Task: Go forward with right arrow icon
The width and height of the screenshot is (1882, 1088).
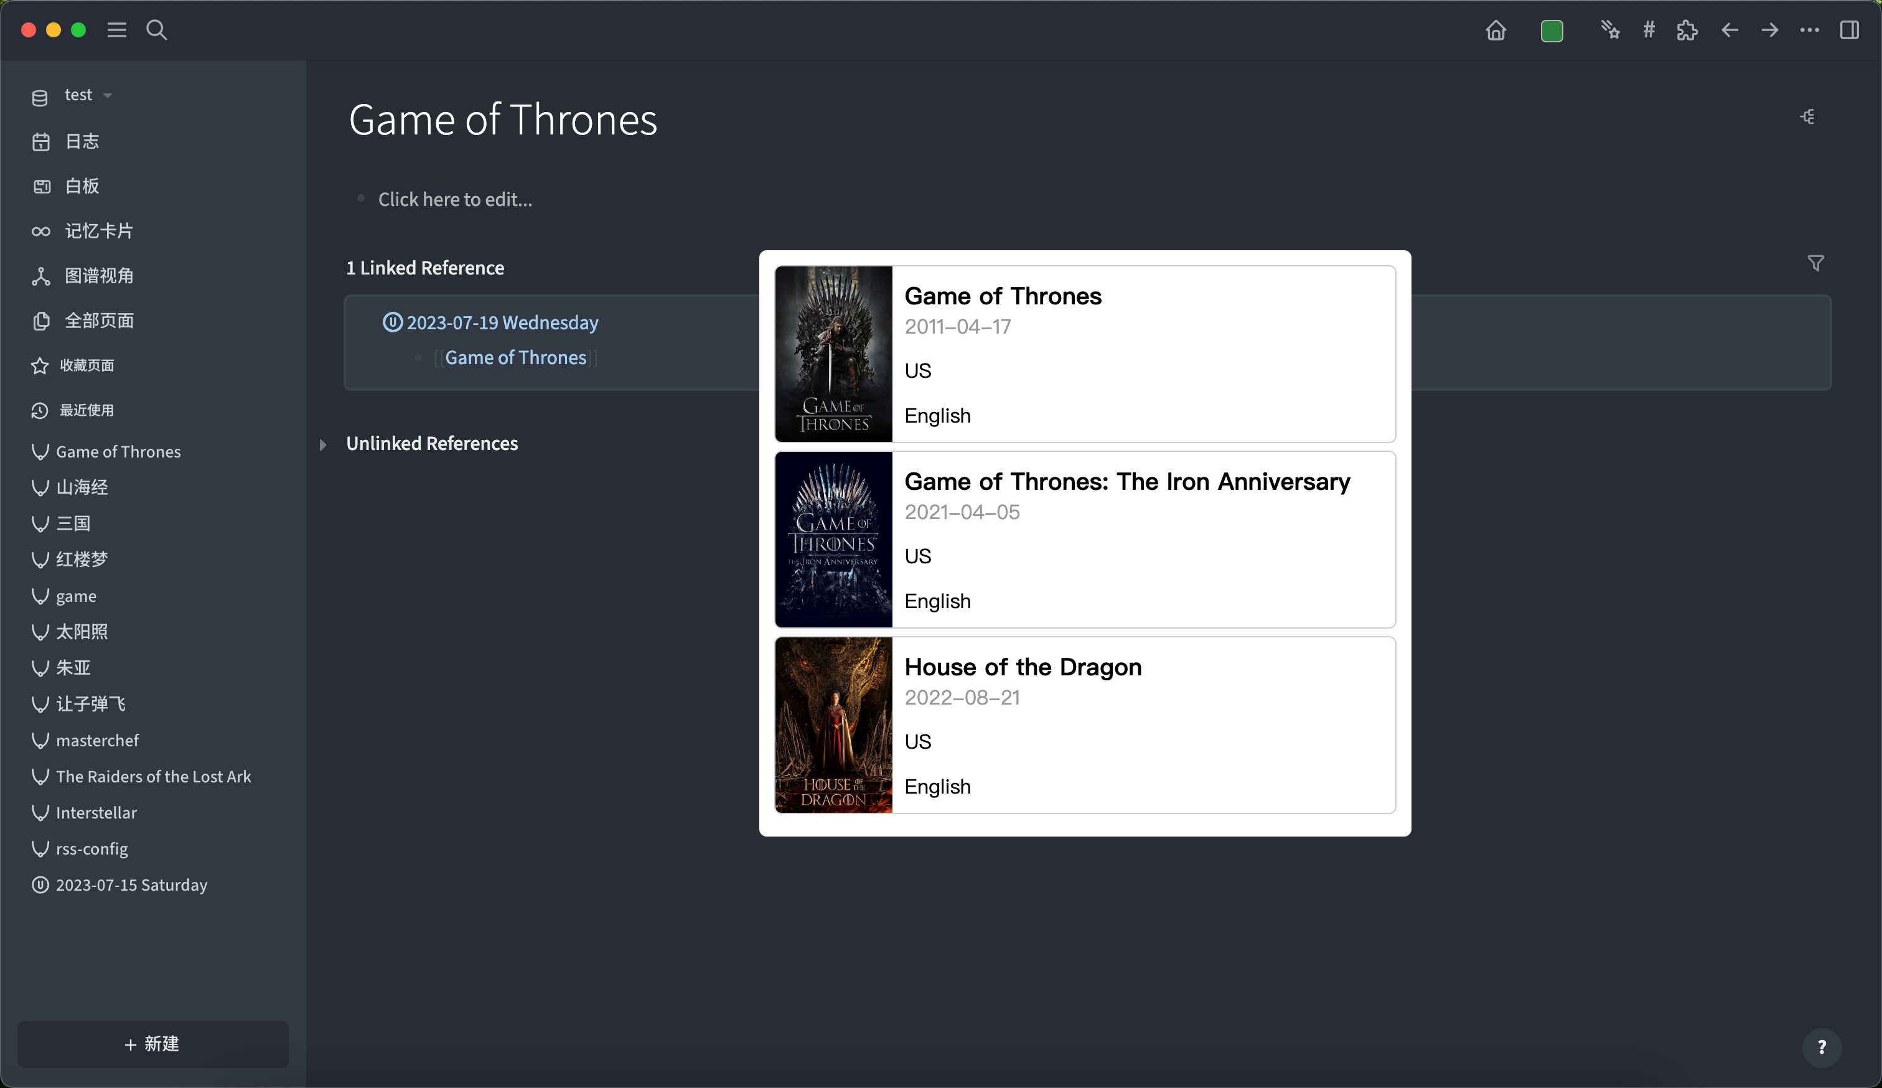Action: [x=1769, y=30]
